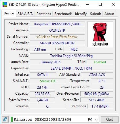Click the temperature value 33 °C
This screenshot has height=124, width=120.
[102, 81]
